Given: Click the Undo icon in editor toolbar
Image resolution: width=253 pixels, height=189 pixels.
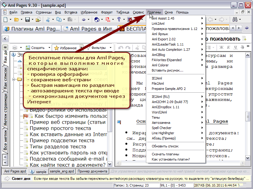Looking at the screenshot, I should coord(121,48).
